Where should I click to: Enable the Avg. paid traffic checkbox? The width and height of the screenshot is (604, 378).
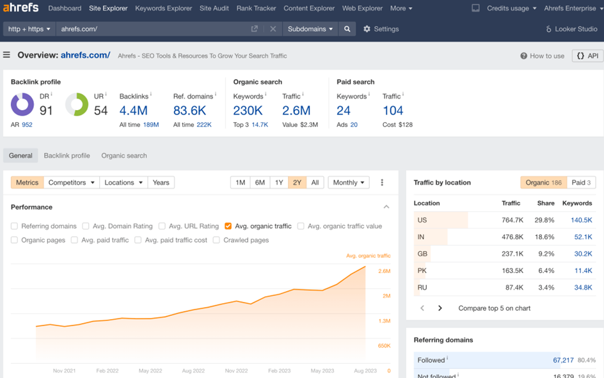[74, 240]
